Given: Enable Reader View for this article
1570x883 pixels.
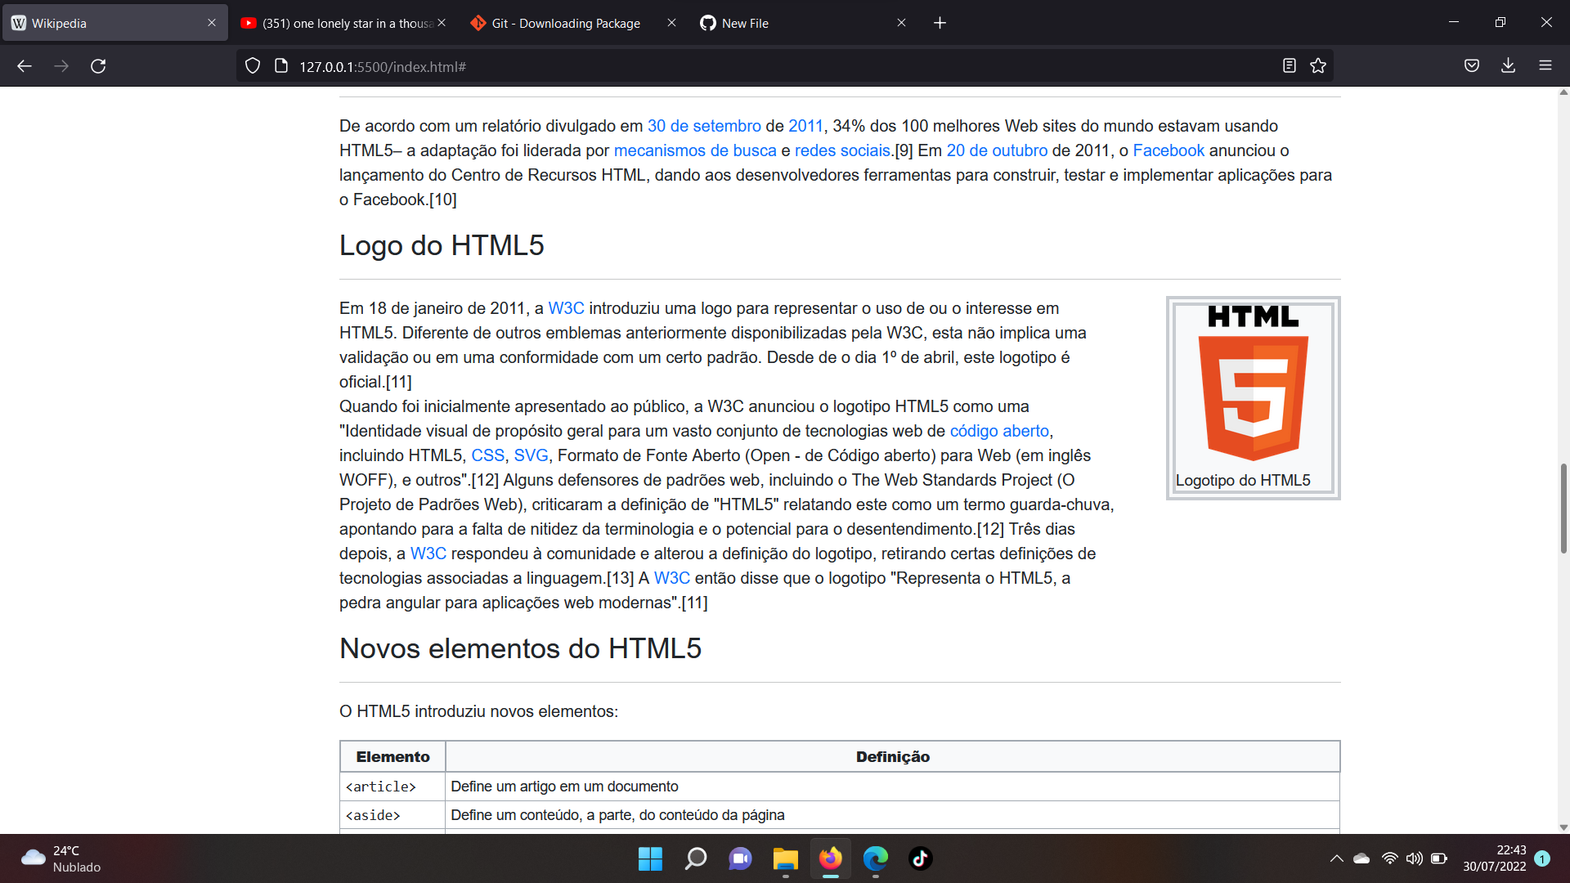Looking at the screenshot, I should (x=1290, y=65).
